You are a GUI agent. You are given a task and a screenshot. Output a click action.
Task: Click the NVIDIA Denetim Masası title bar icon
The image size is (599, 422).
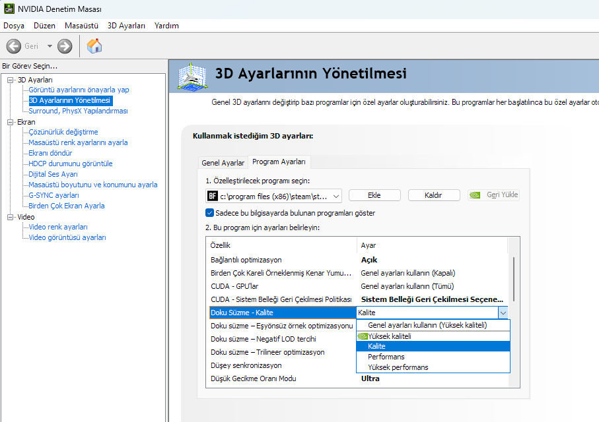[x=9, y=9]
